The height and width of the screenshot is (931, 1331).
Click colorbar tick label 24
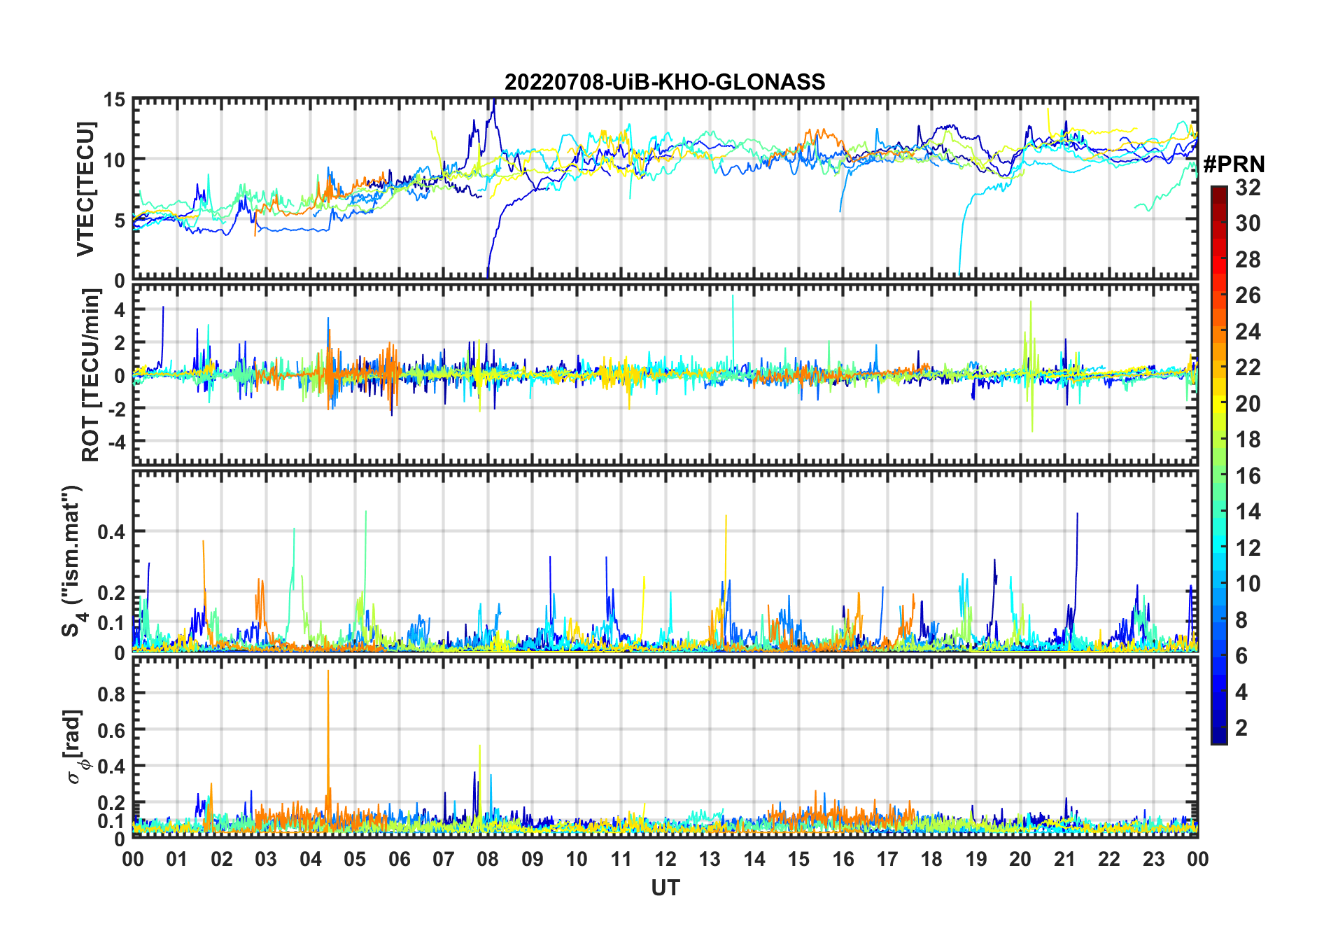click(1248, 331)
